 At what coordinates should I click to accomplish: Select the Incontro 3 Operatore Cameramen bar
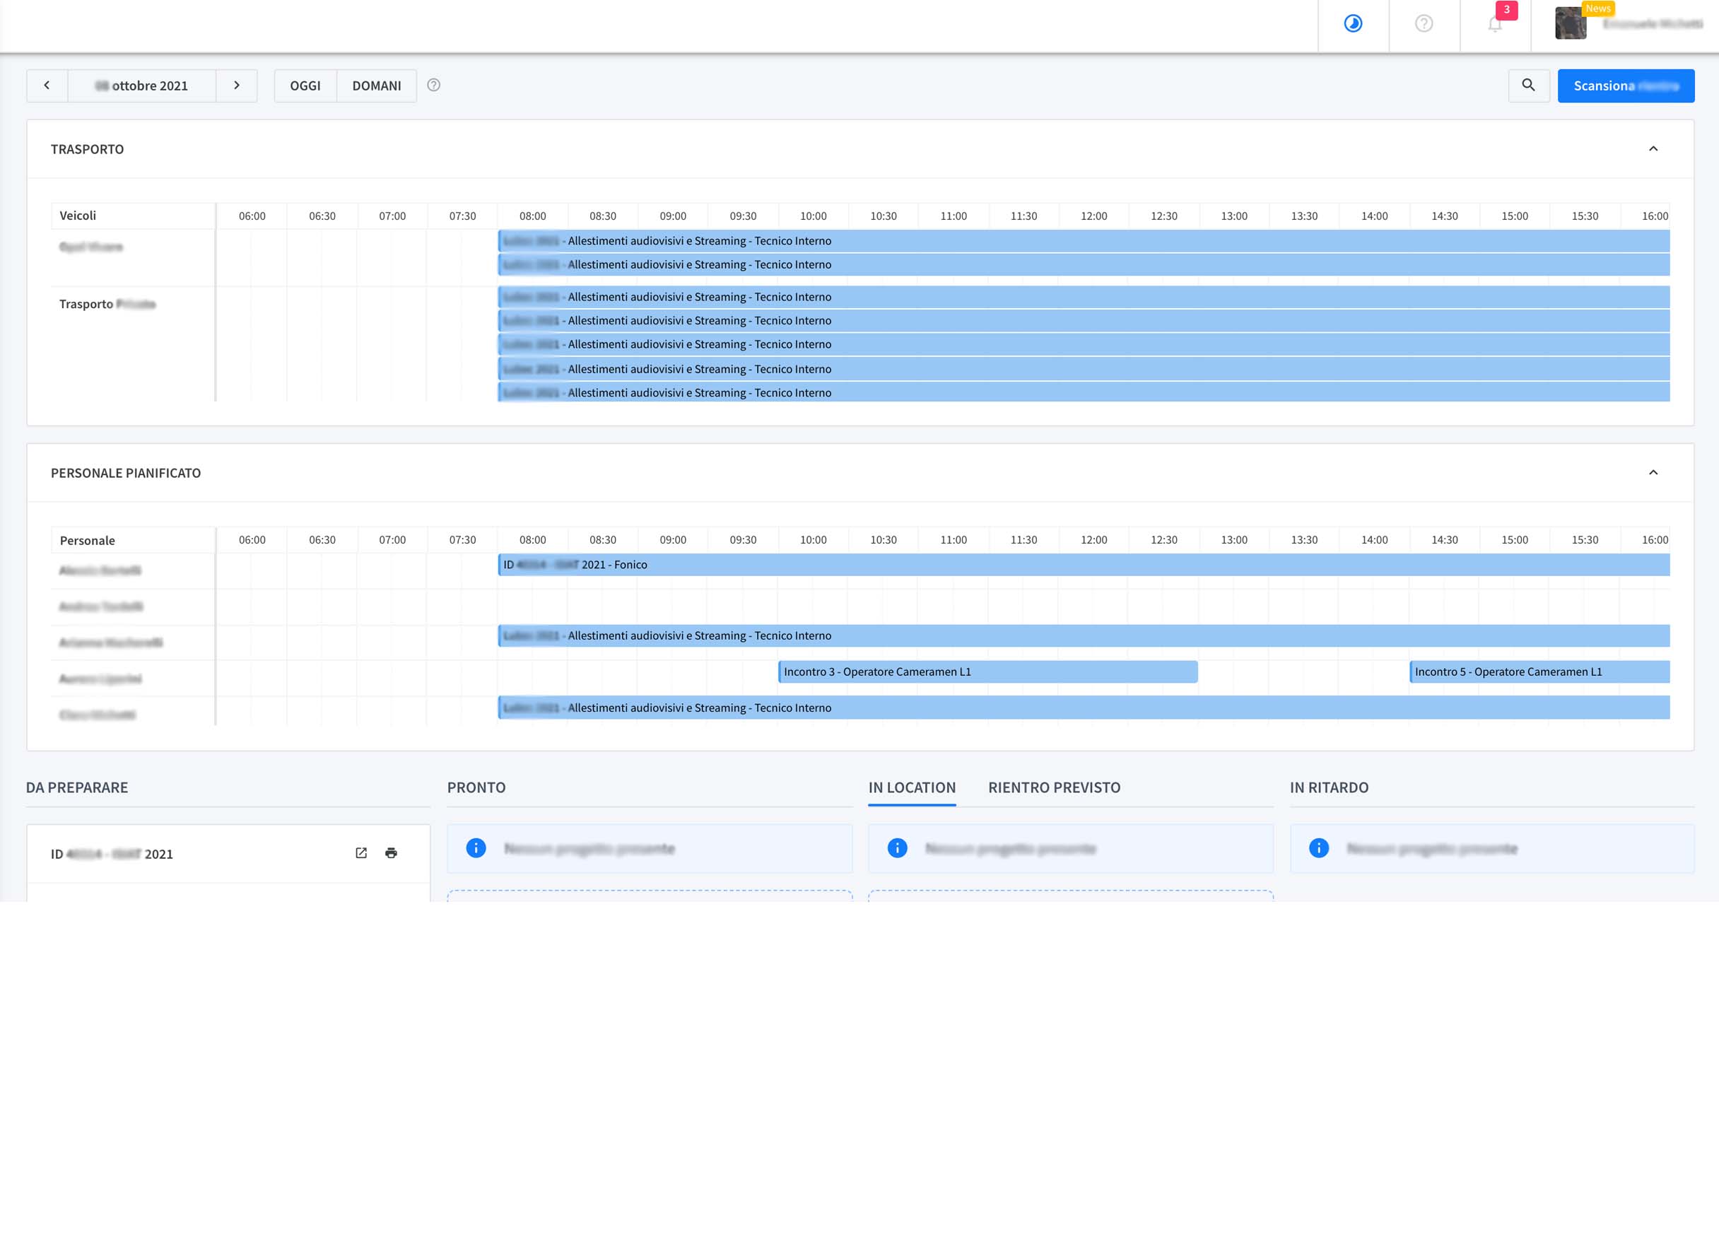pos(987,671)
